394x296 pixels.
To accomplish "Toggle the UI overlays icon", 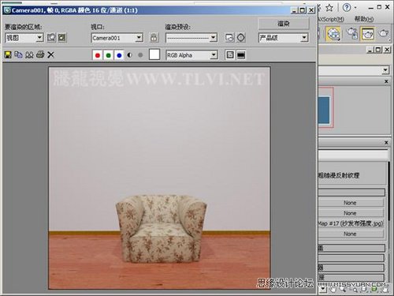I will point(230,54).
